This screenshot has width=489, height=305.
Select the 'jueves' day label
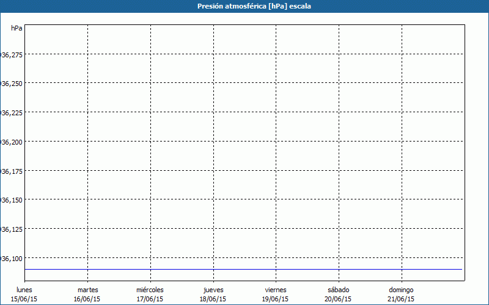[213, 290]
